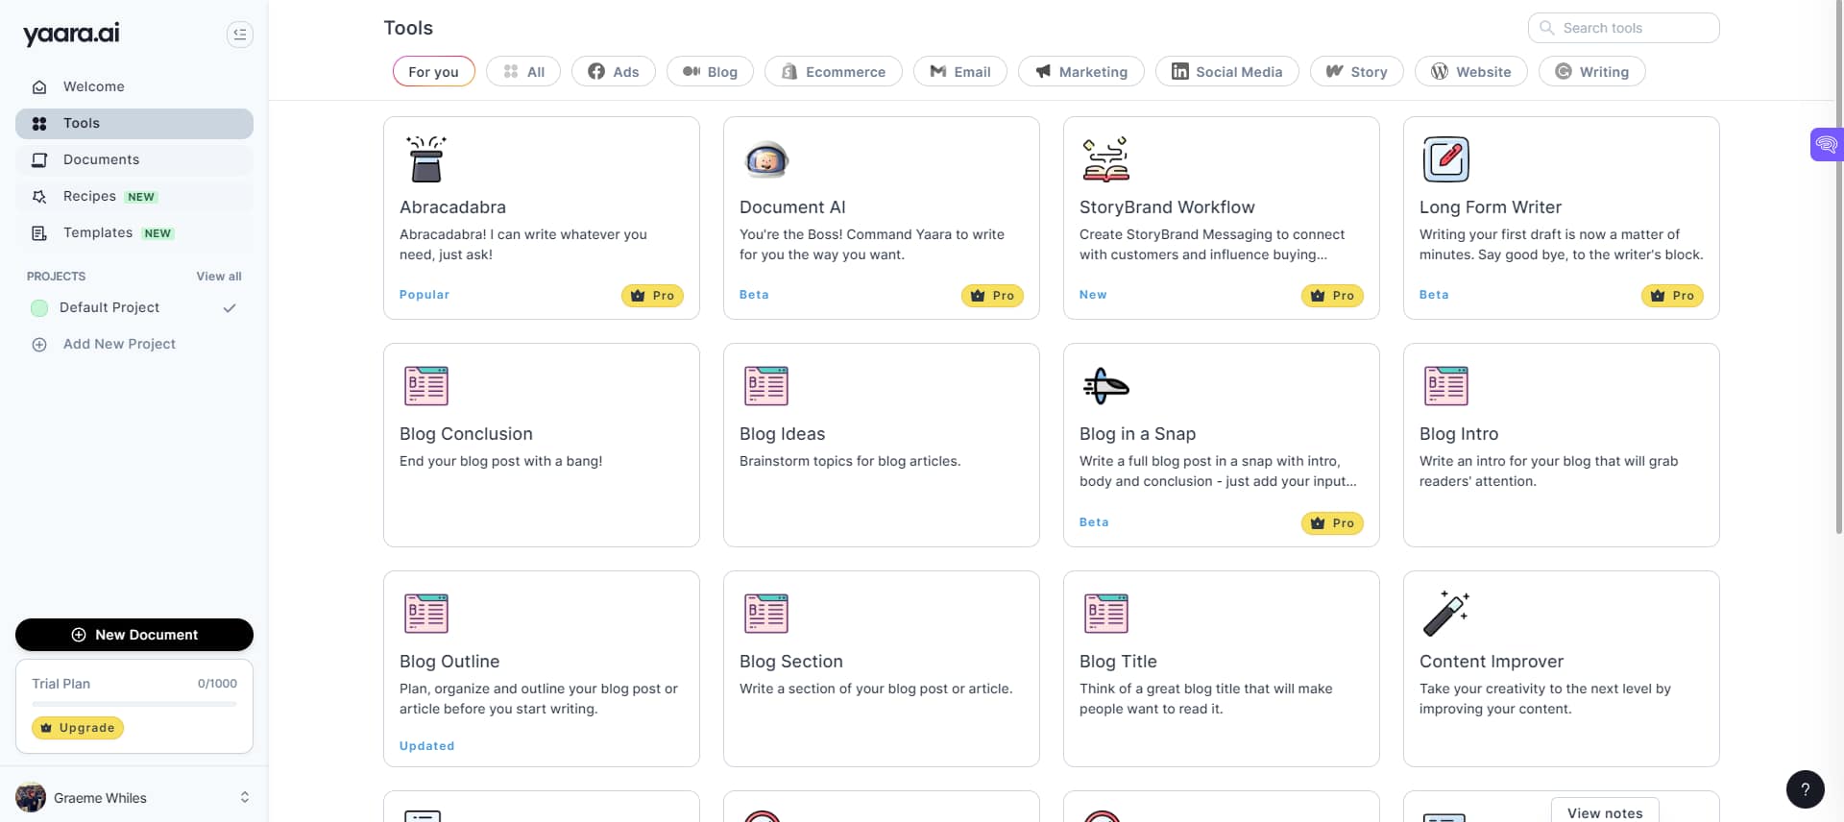Viewport: 1844px width, 822px height.
Task: Click the book icon on StoryBrand Workflow
Action: pyautogui.click(x=1106, y=159)
